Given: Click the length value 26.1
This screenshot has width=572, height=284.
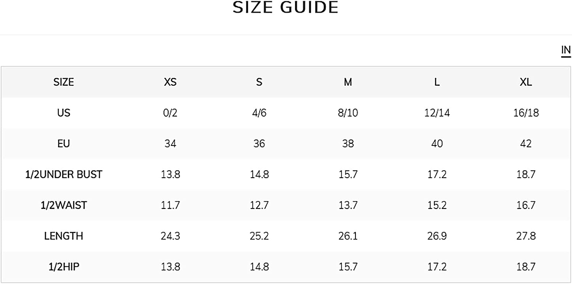Looking at the screenshot, I should tap(348, 236).
